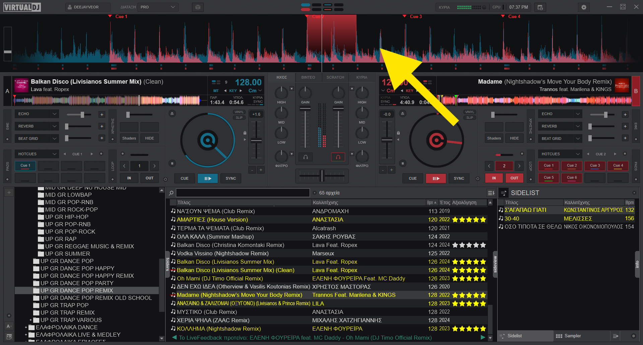
Task: Open deck B ECHO effect dropdown
Action: coord(560,114)
